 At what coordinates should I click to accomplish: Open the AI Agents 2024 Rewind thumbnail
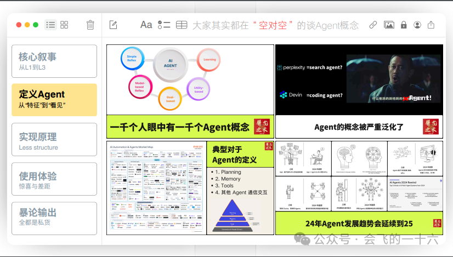tap(415, 194)
